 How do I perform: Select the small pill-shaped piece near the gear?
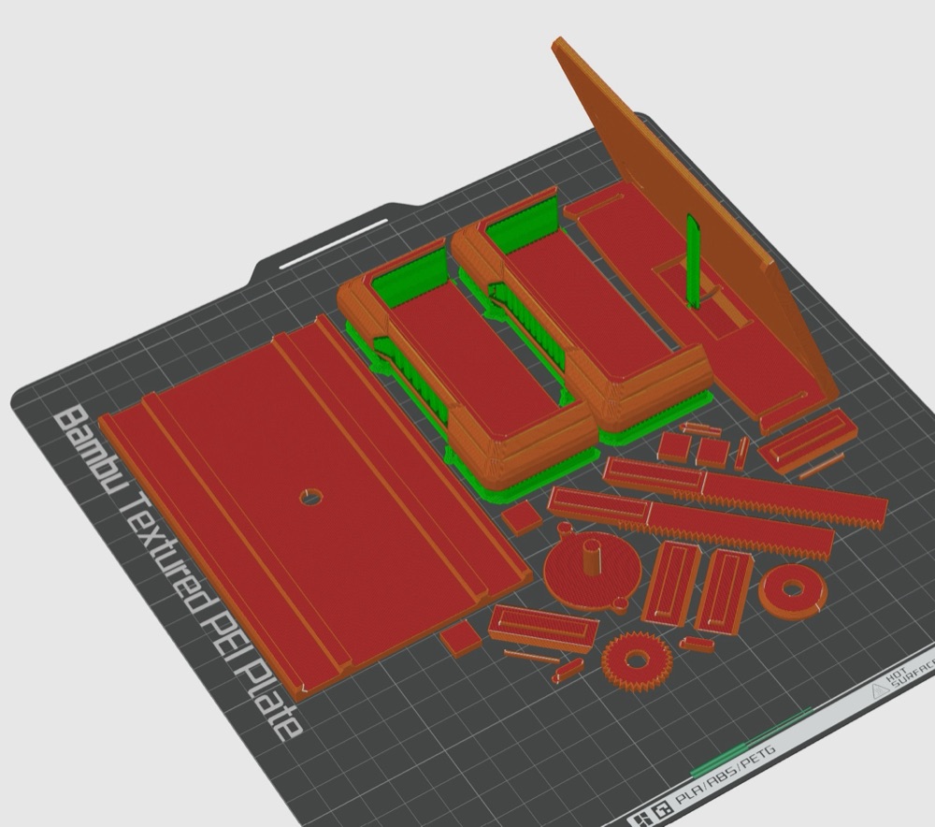[568, 670]
